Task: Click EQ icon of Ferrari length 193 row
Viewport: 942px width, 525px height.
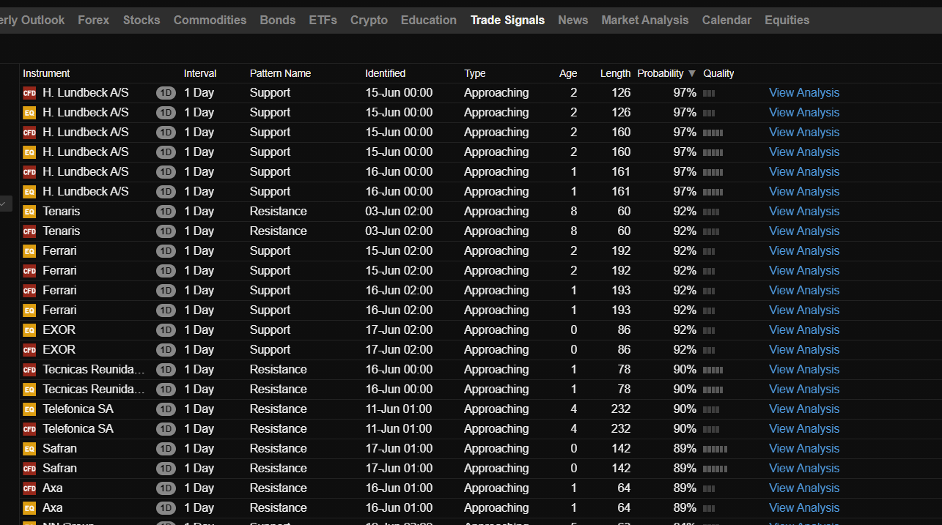Action: pyautogui.click(x=29, y=310)
